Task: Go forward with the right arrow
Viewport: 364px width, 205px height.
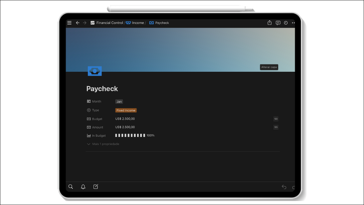Action: 85,23
